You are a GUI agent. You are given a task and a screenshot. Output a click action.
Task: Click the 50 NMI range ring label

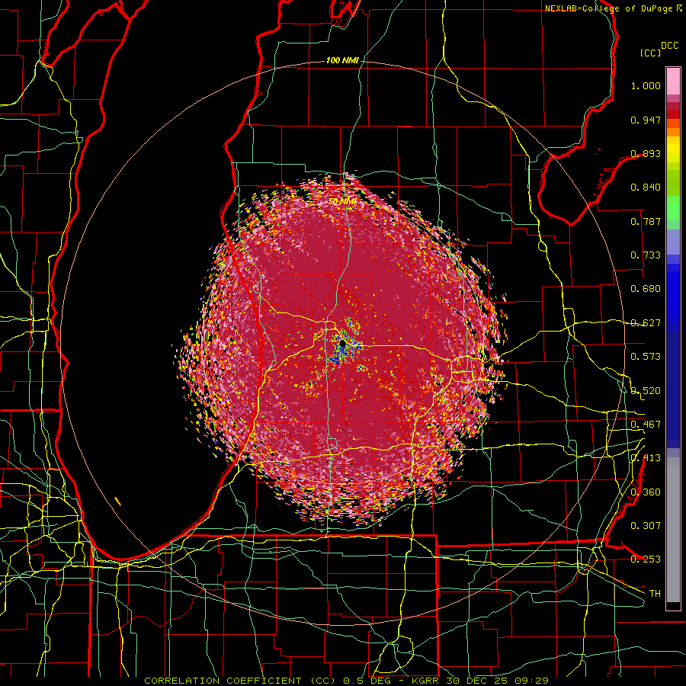point(342,201)
